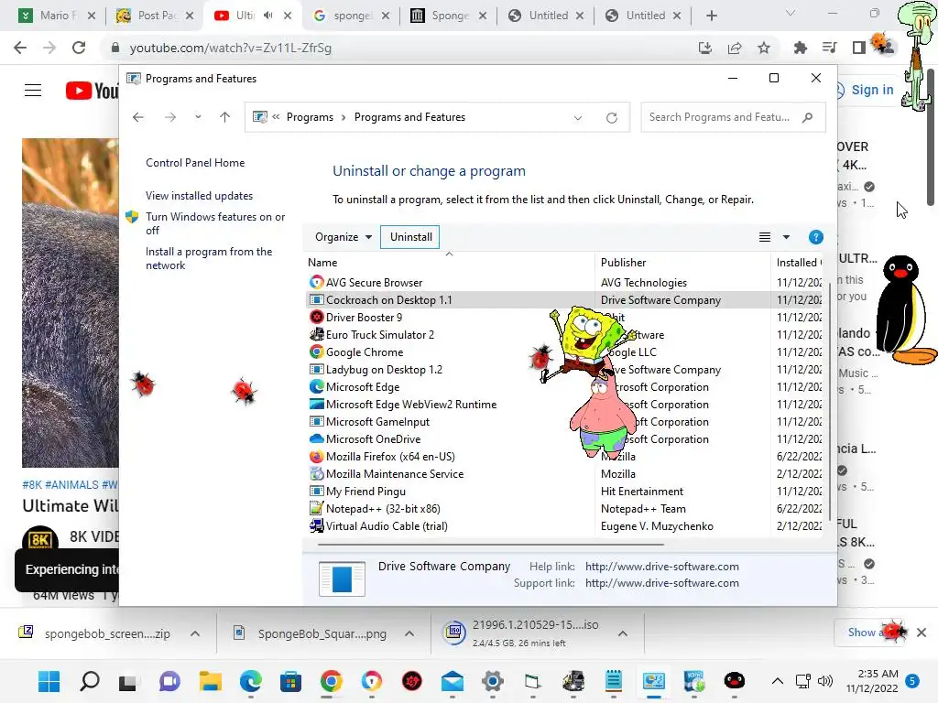Reload the YouTube page in Chrome

[79, 48]
